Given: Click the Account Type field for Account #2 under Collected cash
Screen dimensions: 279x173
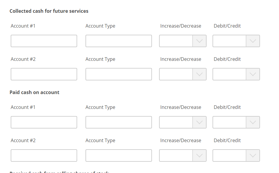Looking at the screenshot, I should [x=118, y=74].
